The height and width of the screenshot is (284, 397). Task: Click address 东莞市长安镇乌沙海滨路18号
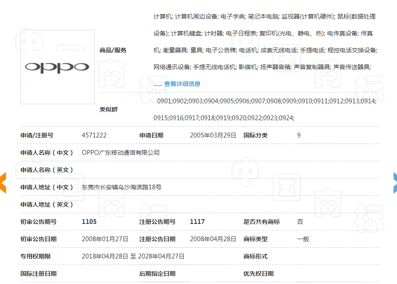[122, 187]
